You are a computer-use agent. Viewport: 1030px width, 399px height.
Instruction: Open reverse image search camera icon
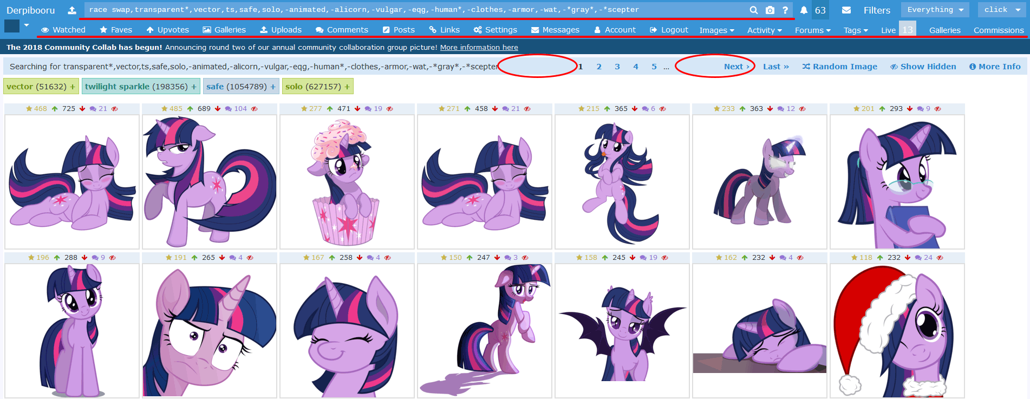(770, 10)
